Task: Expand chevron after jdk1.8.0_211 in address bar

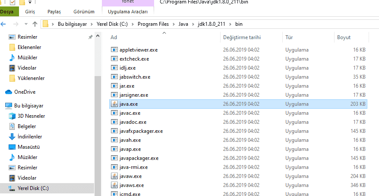Action: 230,24
